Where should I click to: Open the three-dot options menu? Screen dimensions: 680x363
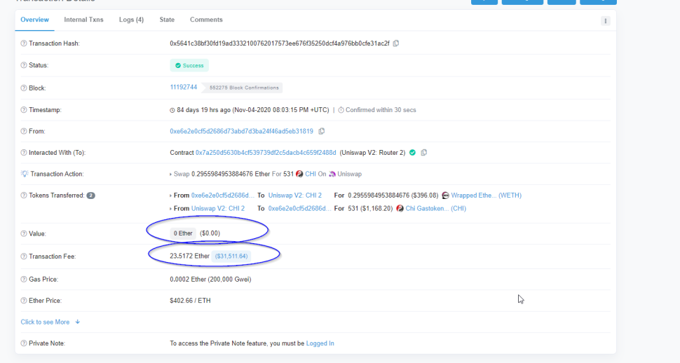[606, 21]
